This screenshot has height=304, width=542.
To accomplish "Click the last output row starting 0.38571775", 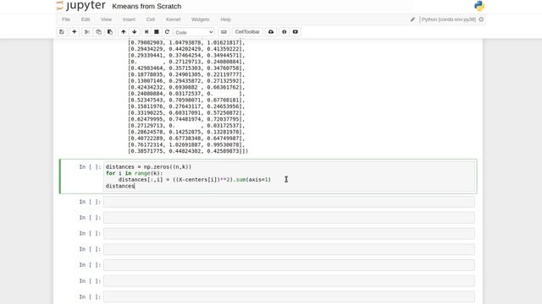I will coord(188,151).
